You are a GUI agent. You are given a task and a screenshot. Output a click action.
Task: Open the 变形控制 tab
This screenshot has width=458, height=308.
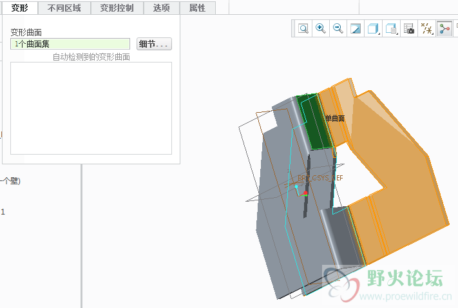coord(117,8)
